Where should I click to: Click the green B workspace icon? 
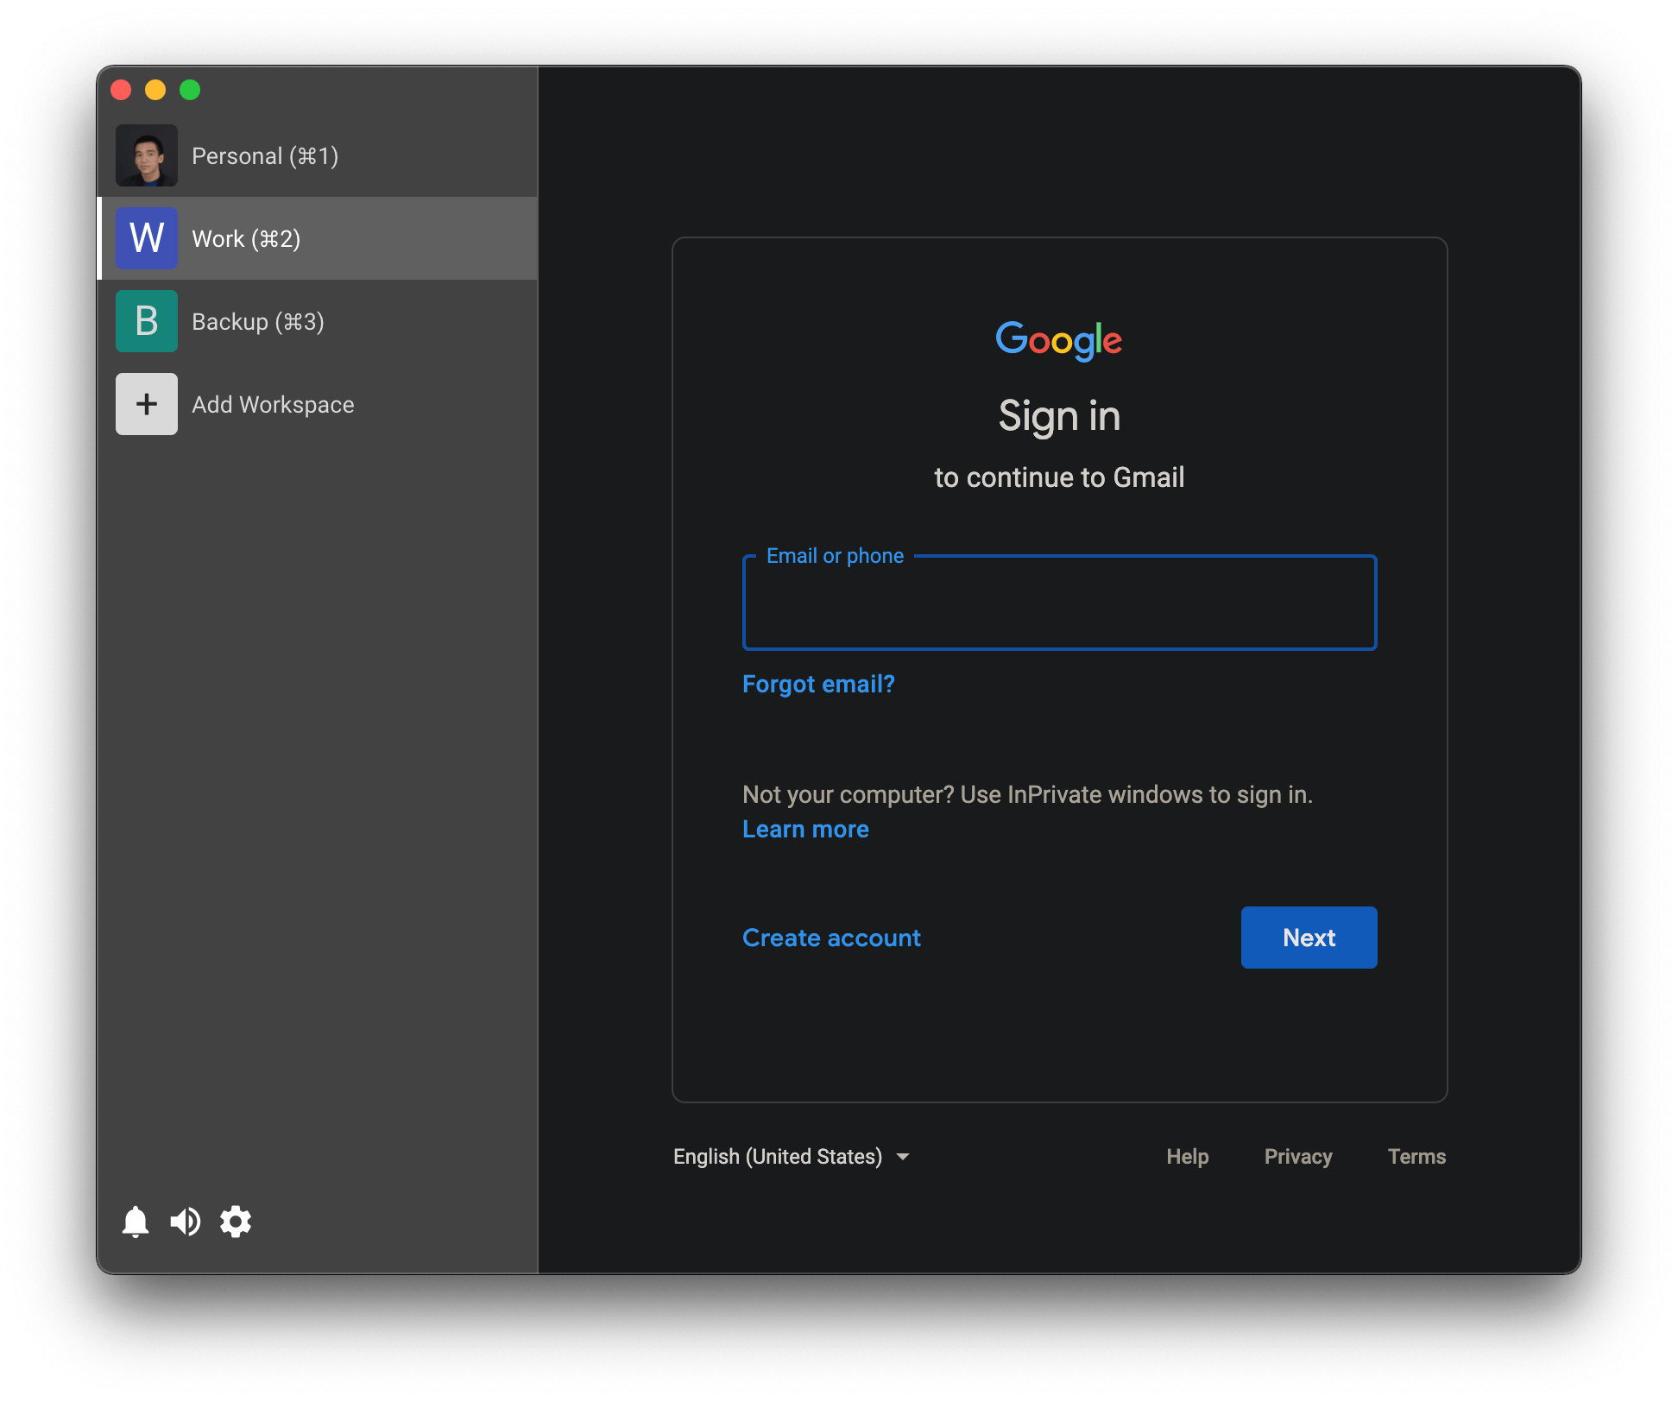[x=147, y=321]
